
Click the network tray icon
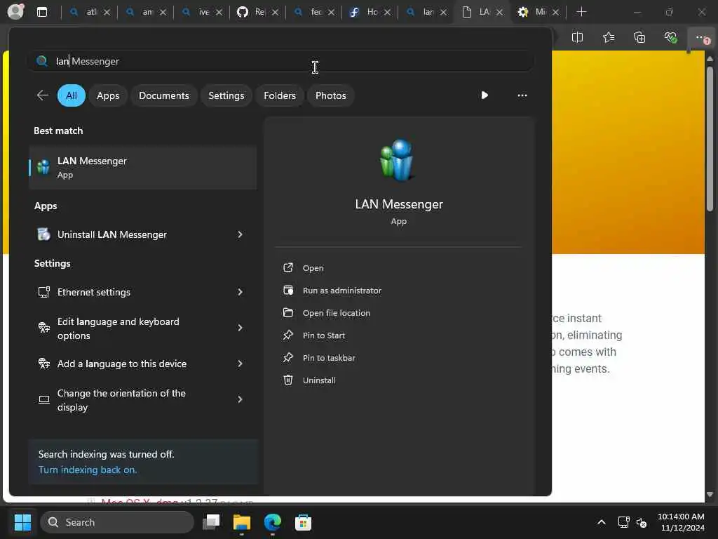pyautogui.click(x=623, y=522)
